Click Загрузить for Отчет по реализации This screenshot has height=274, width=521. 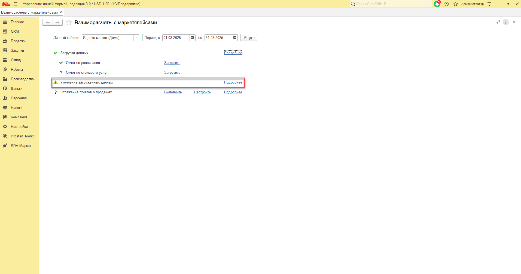[172, 63]
